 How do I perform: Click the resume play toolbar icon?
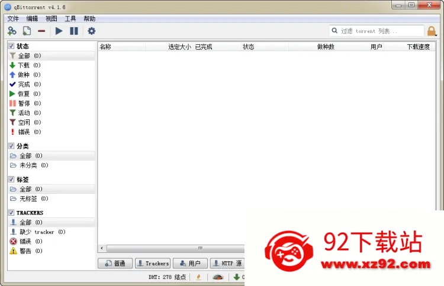click(59, 31)
